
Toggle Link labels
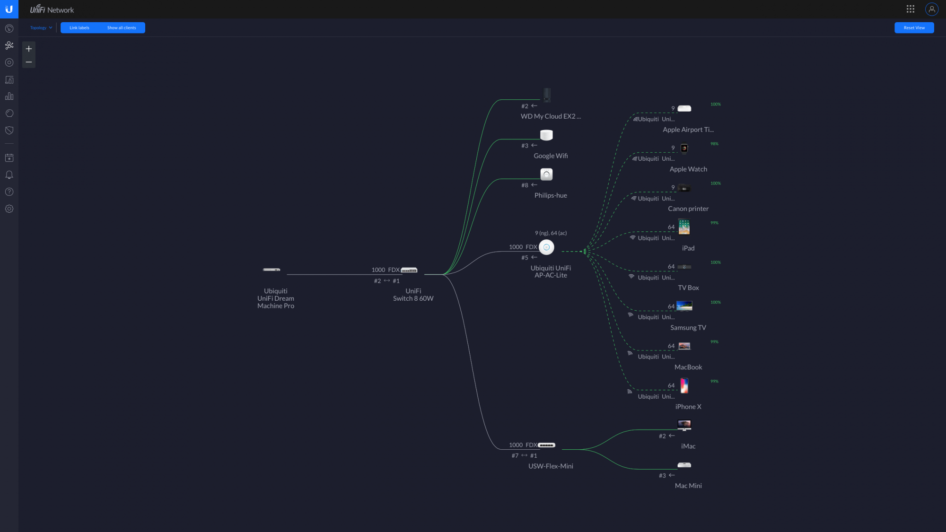(79, 28)
